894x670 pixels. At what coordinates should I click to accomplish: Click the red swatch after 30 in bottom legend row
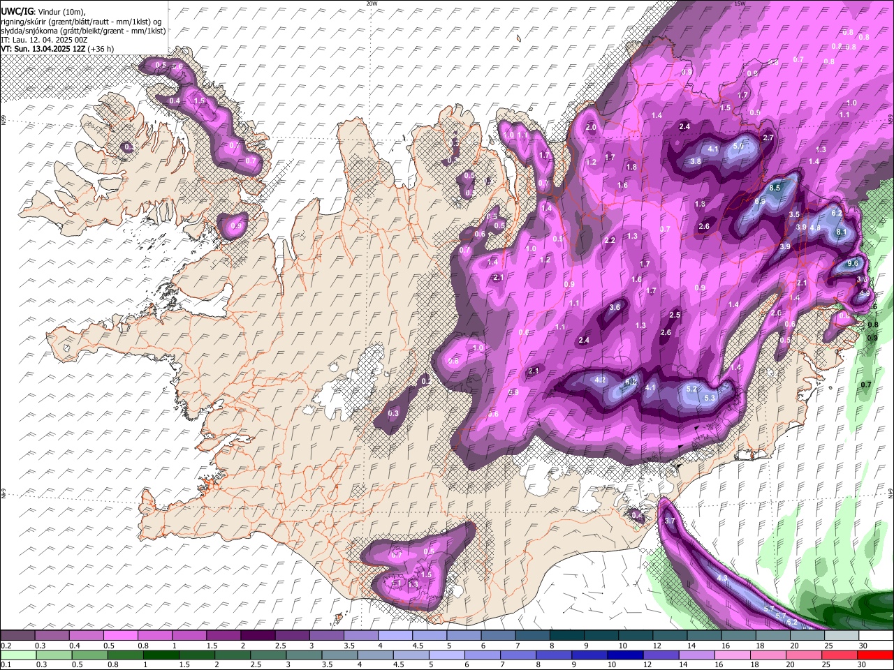tap(874, 655)
